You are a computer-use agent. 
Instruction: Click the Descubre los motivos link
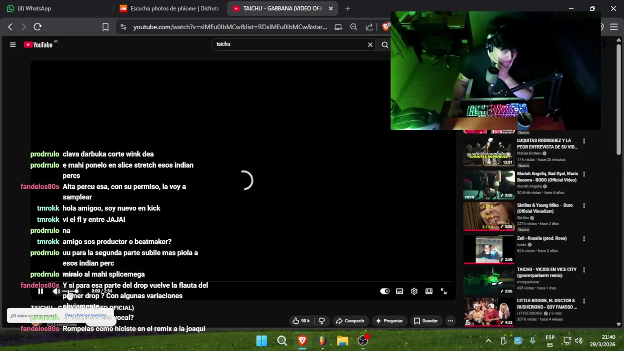pos(85,315)
